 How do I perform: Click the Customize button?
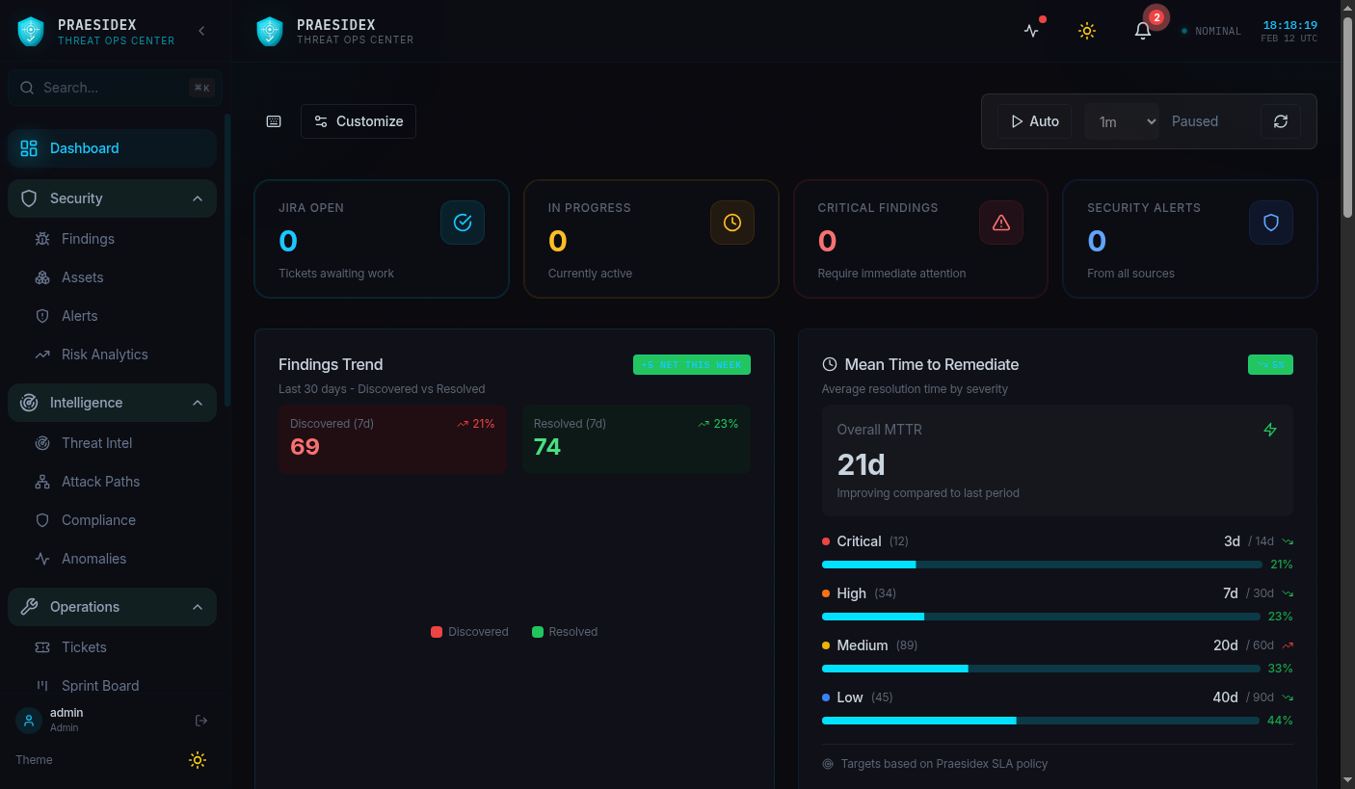358,120
